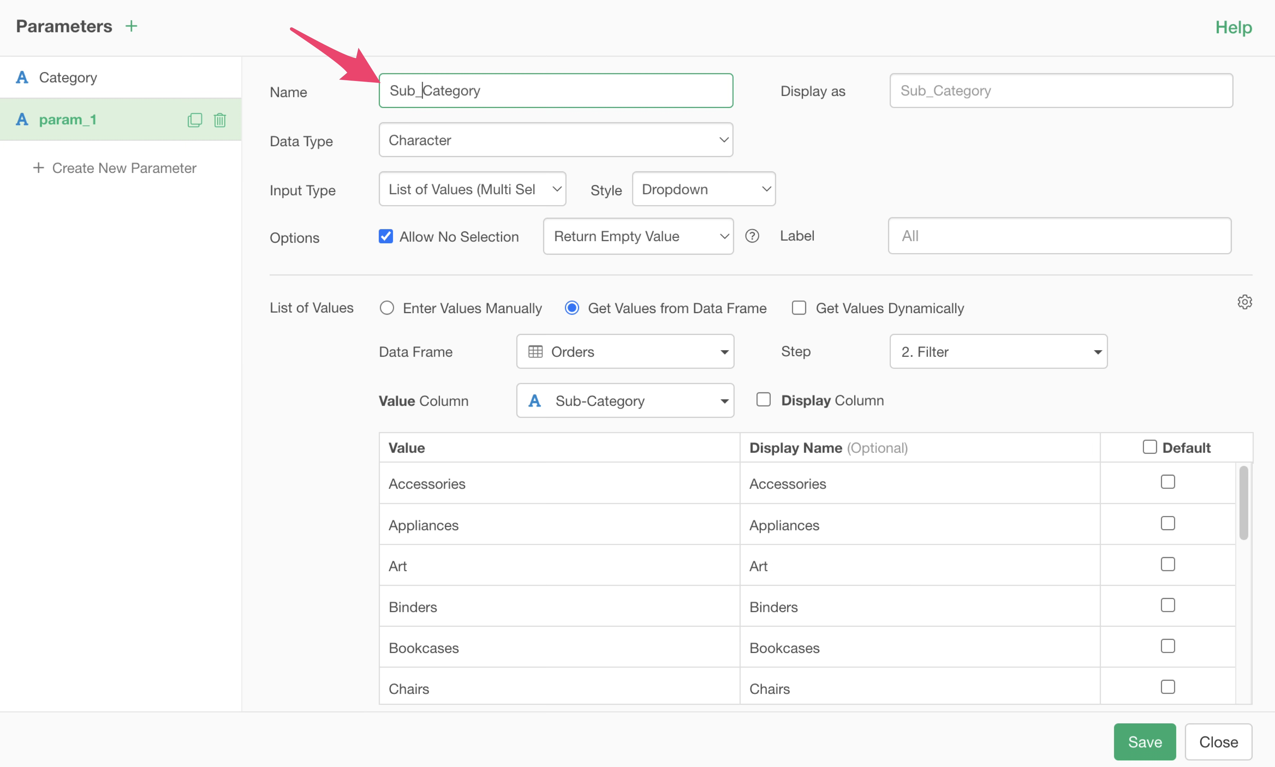Image resolution: width=1275 pixels, height=767 pixels.
Task: Edit display name for Accessories
Action: pos(920,483)
